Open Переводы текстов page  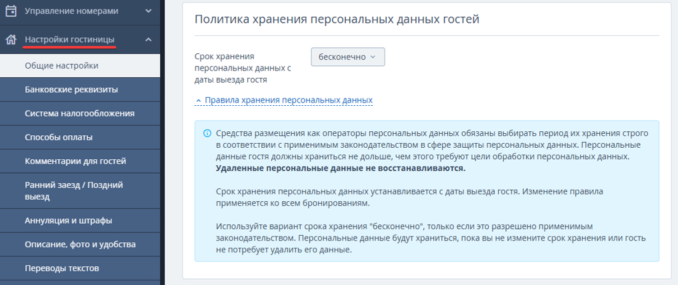pyautogui.click(x=80, y=268)
